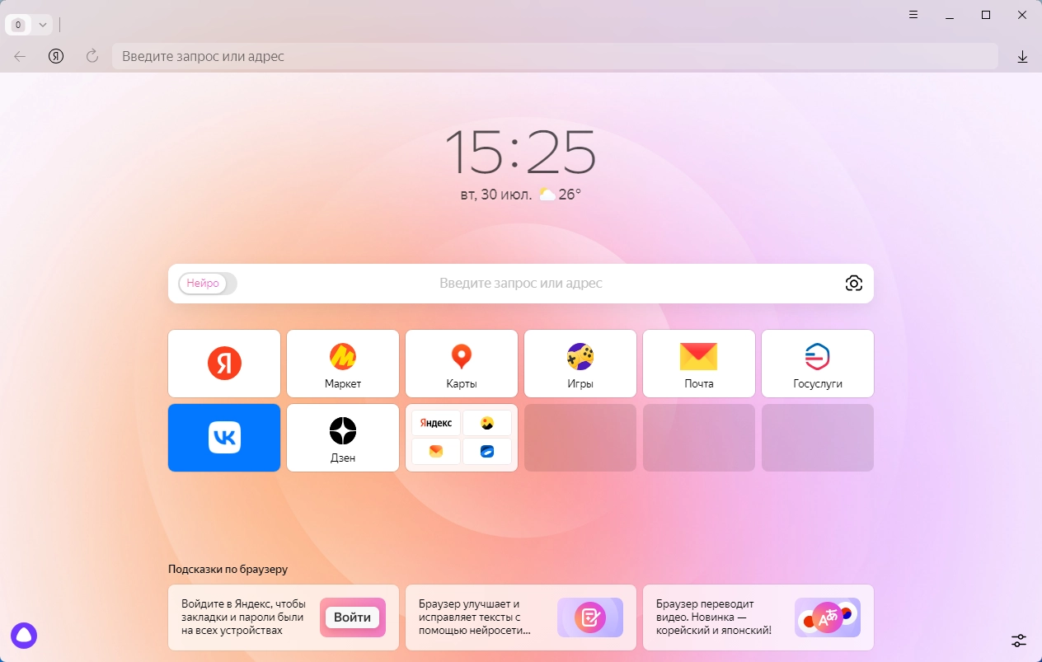Open the Карты tile
The height and width of the screenshot is (662, 1042).
[462, 364]
